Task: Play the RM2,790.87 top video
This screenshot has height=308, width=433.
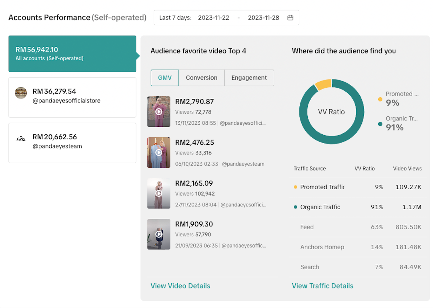Action: tap(158, 112)
